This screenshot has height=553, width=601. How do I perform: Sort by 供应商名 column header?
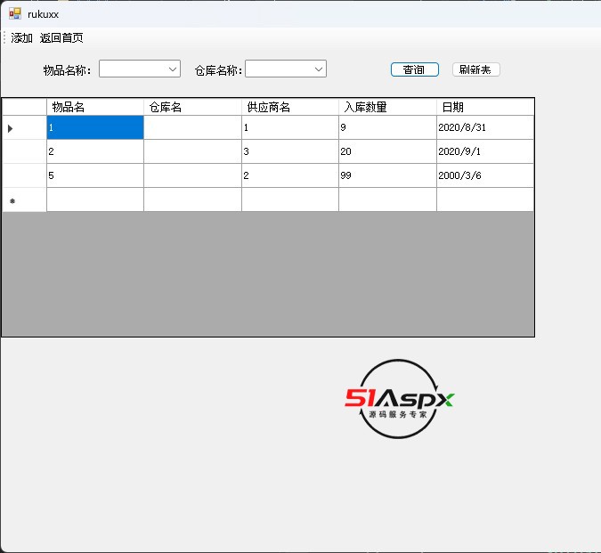[x=290, y=107]
